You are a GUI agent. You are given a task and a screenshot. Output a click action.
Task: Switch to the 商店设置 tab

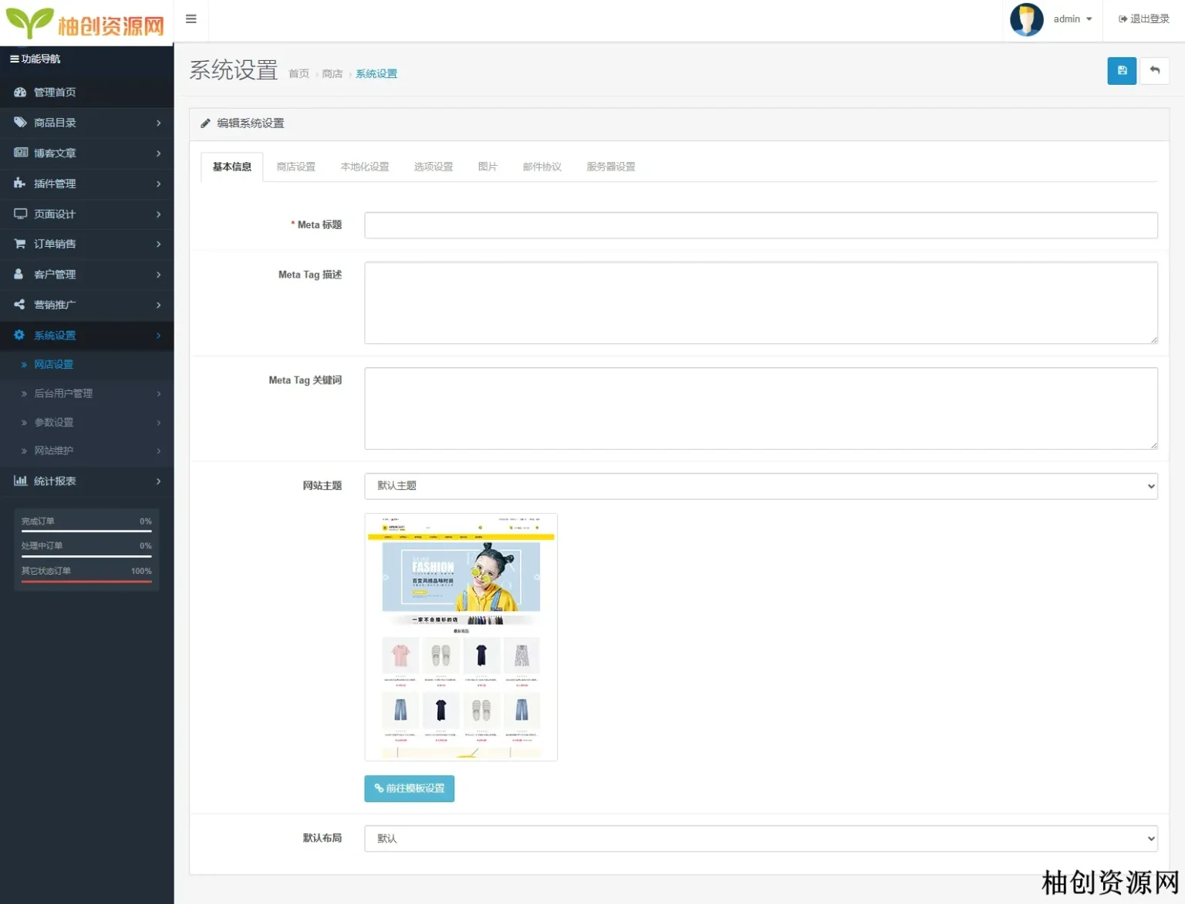point(296,167)
